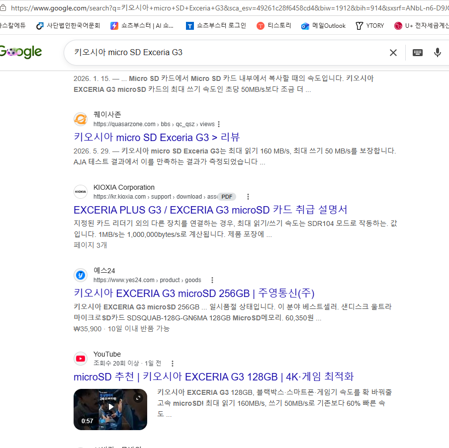The width and height of the screenshot is (449, 448).
Task: Click the quasarzone.com breadcrumb URL
Action: click(154, 124)
